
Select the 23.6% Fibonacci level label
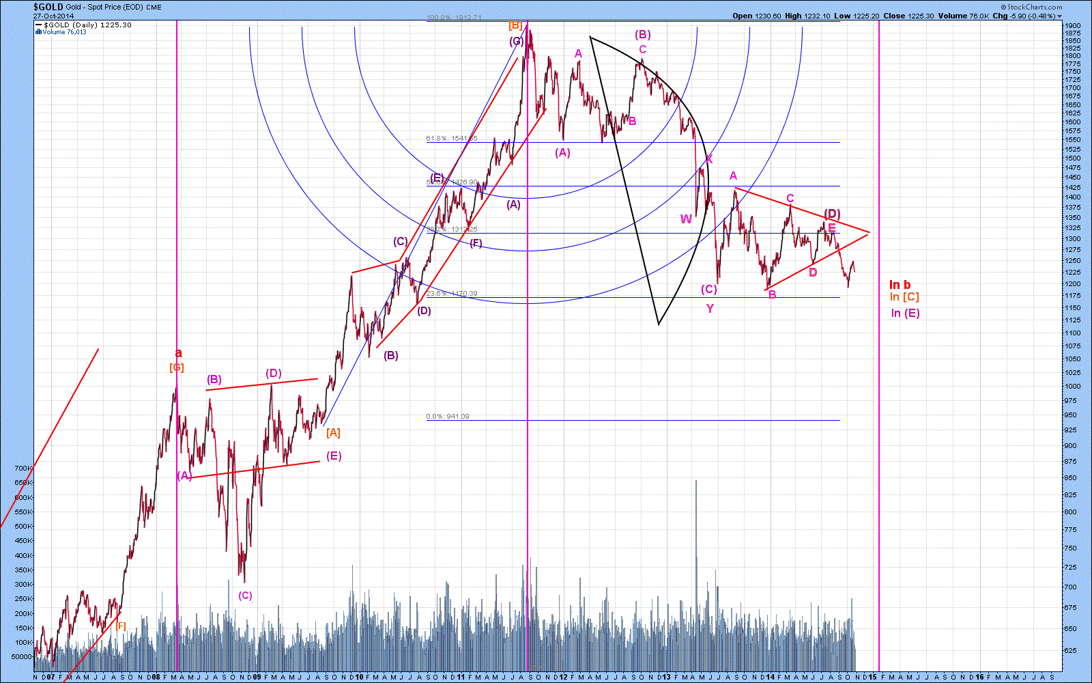[x=451, y=294]
